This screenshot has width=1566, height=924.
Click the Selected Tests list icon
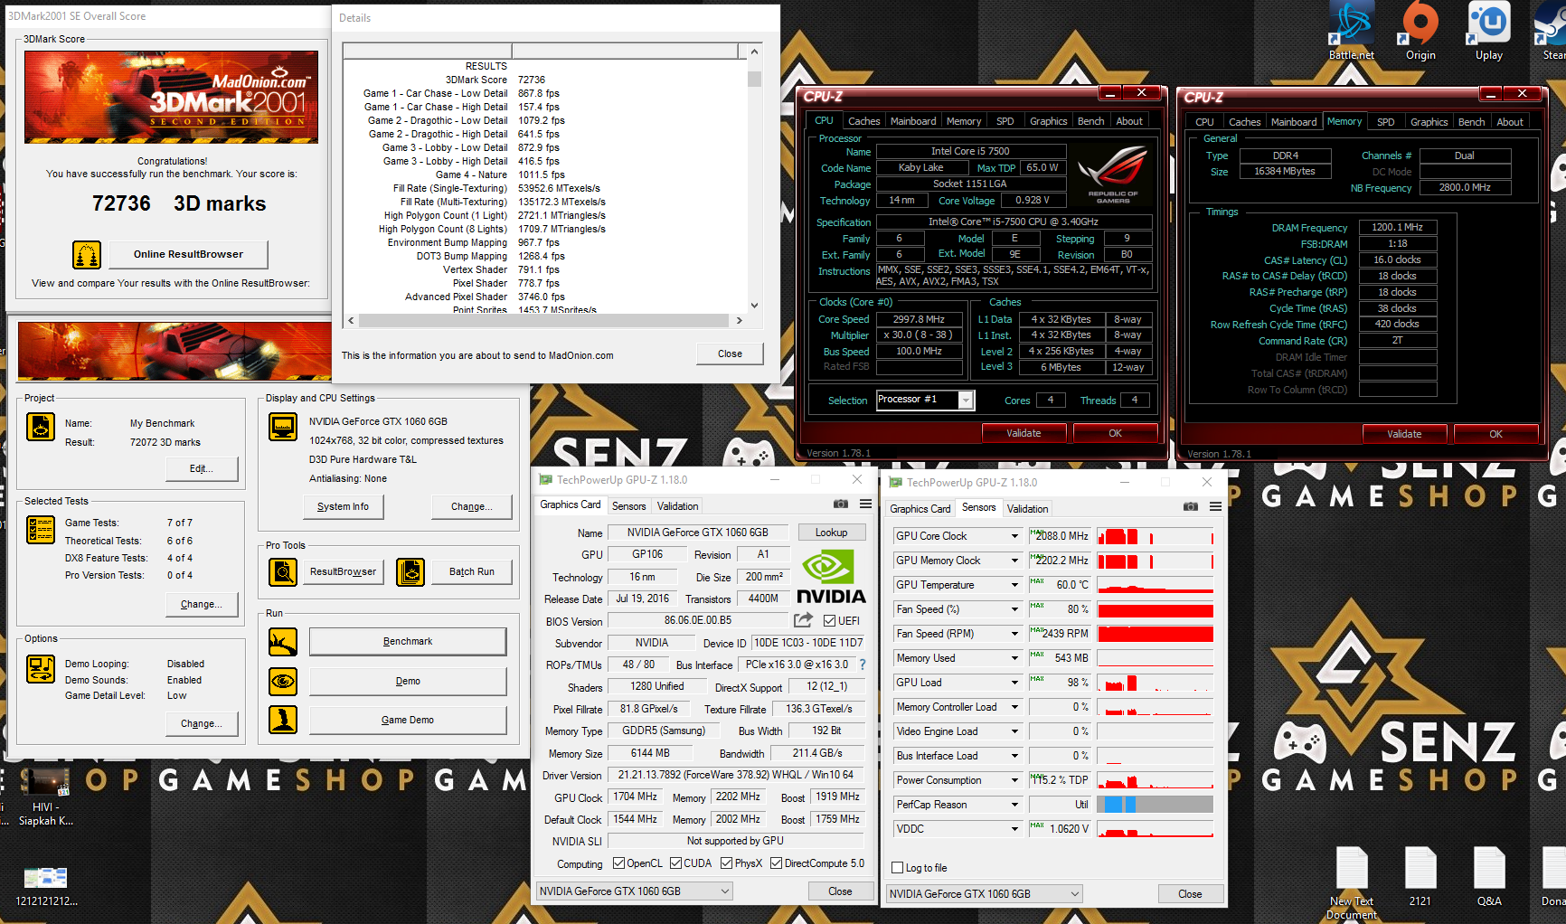(41, 529)
